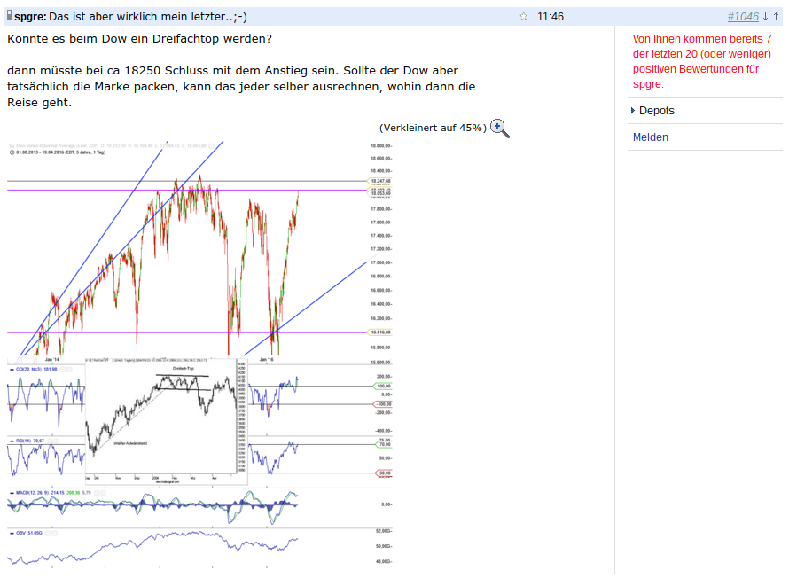Jump to next post with down arrow

(x=765, y=17)
